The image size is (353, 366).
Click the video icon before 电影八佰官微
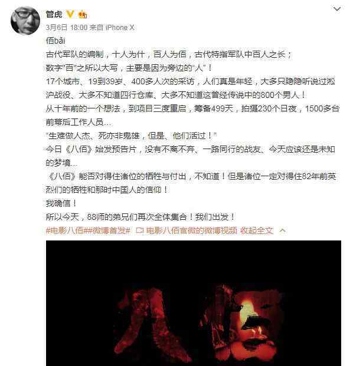coord(139,230)
